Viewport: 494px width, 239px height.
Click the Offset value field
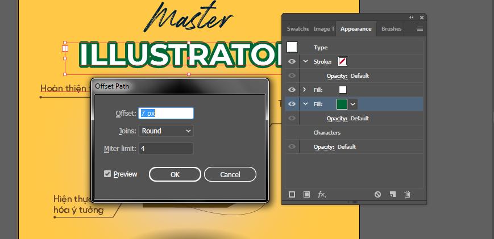(166, 114)
